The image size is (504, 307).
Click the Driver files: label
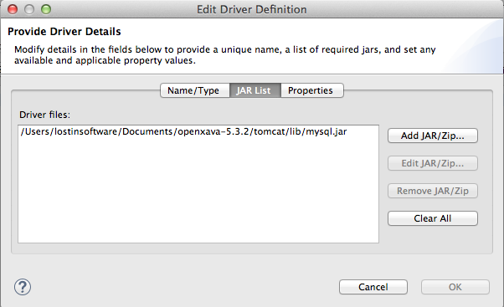pos(44,115)
